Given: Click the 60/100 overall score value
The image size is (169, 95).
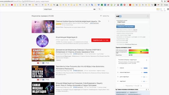Looking at the screenshot, I should pos(130,55).
